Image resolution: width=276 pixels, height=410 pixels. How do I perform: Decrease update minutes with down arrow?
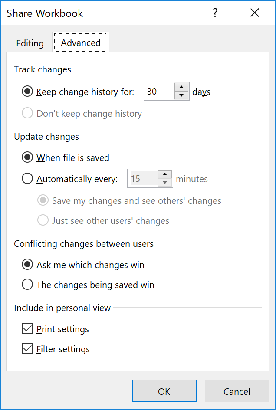click(165, 183)
